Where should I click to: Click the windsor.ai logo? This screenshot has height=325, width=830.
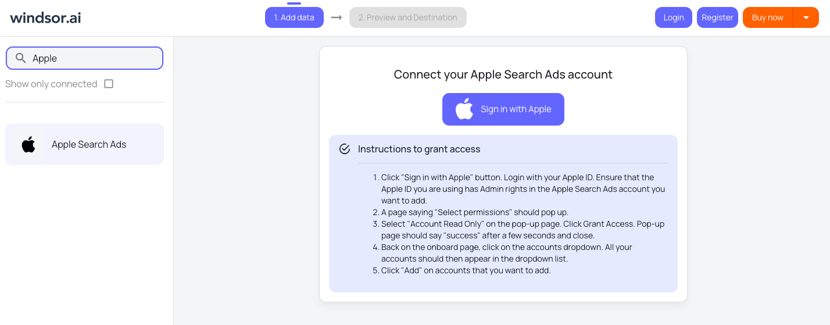coord(45,17)
